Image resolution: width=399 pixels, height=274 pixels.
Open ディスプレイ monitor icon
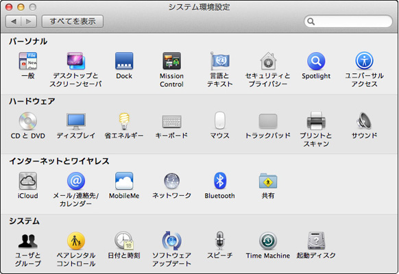(76, 121)
